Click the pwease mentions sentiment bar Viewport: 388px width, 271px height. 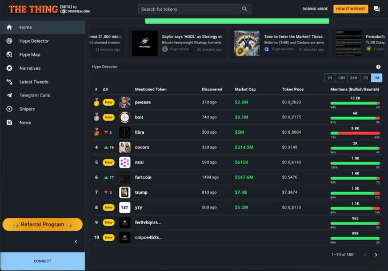pyautogui.click(x=355, y=103)
